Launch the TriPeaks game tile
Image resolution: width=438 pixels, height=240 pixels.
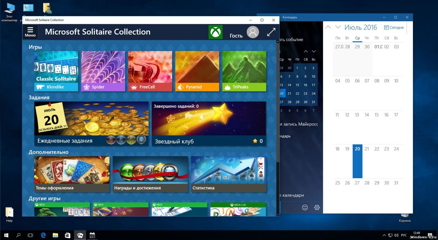pyautogui.click(x=244, y=71)
